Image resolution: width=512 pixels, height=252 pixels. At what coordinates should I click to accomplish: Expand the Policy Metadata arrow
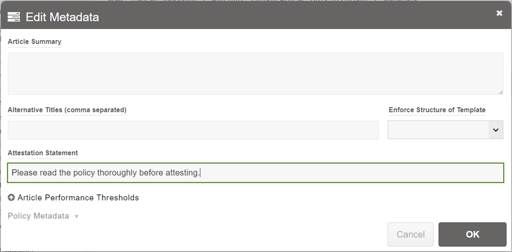coord(76,216)
